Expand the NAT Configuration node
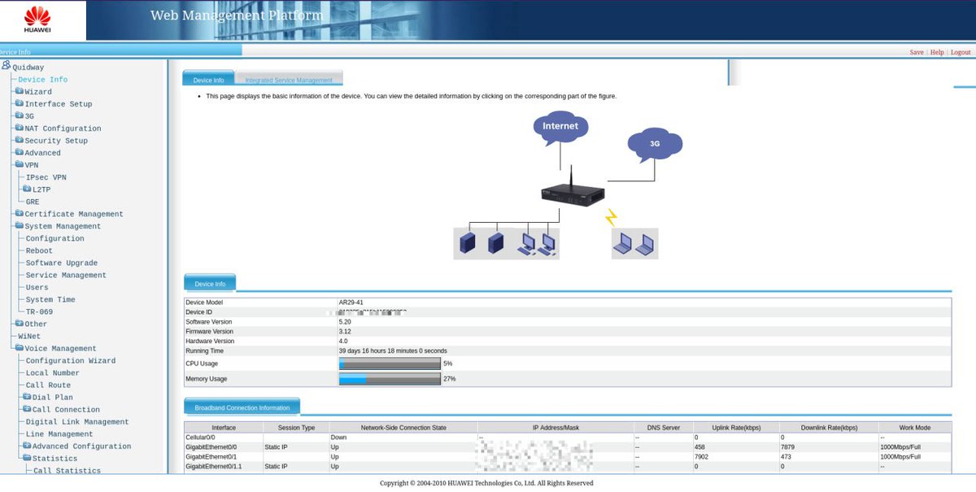The width and height of the screenshot is (976, 492). [19, 128]
